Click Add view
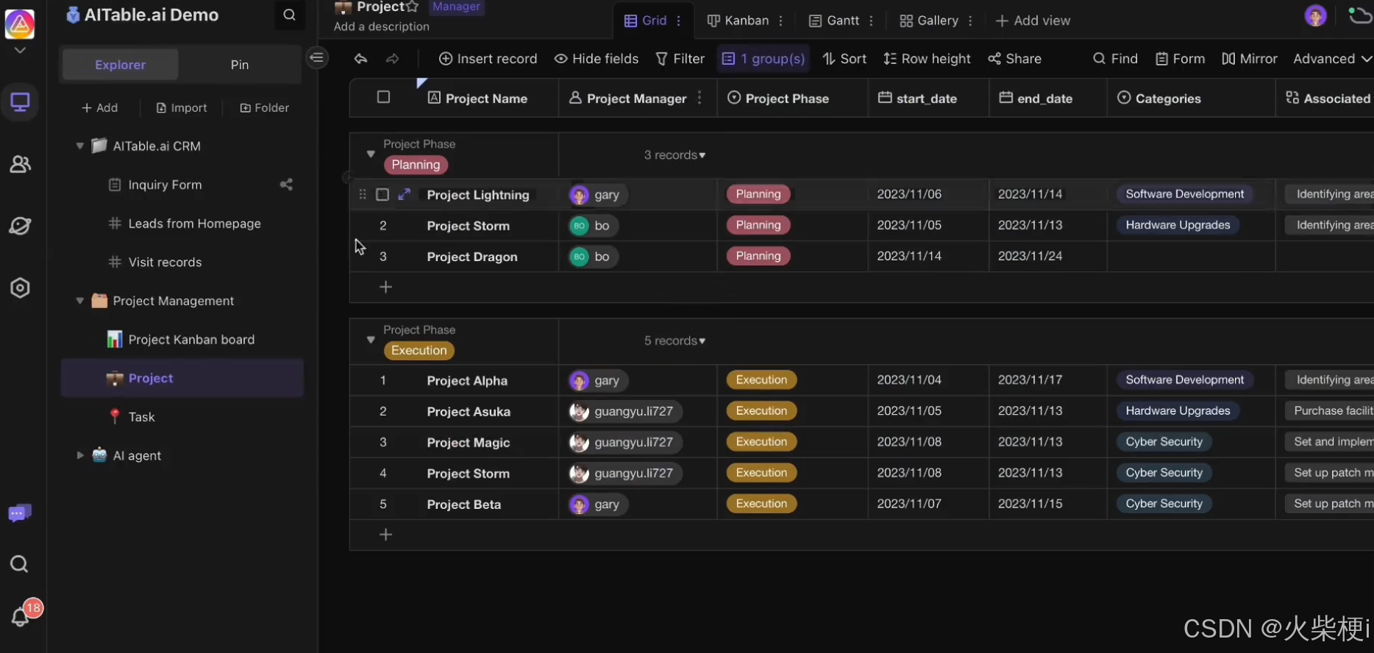Screen dimensions: 1374x653 click(1032, 21)
